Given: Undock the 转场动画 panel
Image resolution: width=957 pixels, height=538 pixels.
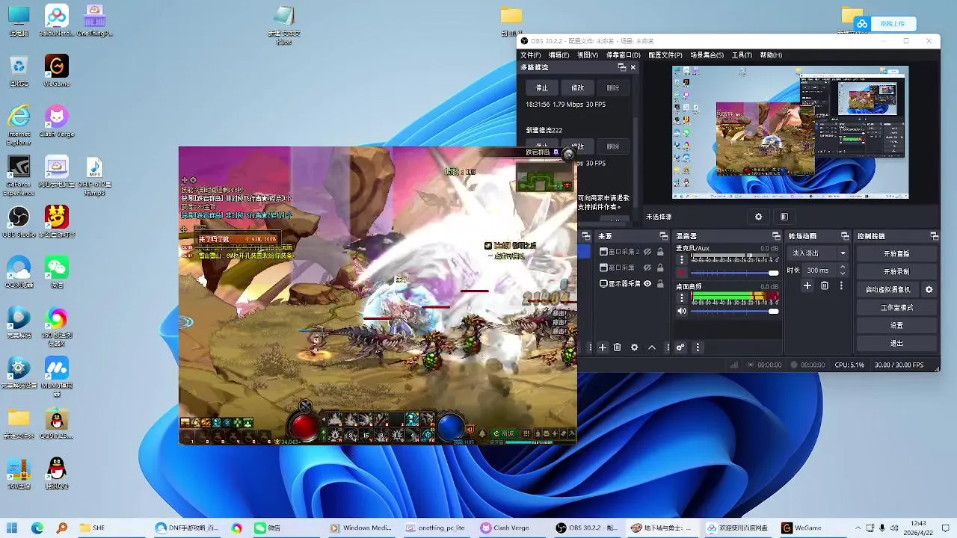Looking at the screenshot, I should (845, 236).
